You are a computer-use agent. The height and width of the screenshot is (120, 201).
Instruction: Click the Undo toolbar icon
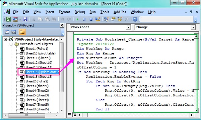pos(62,19)
